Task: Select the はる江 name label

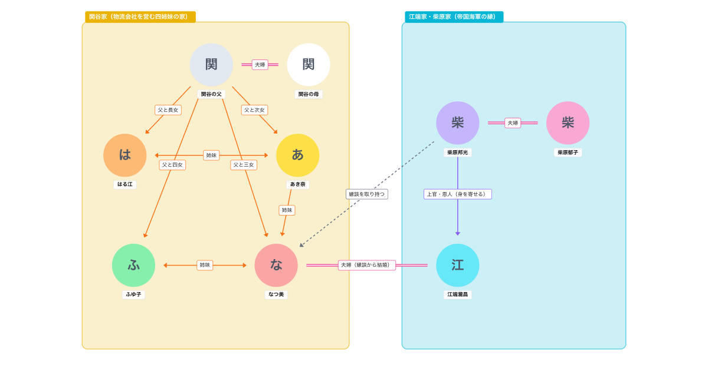Action: pyautogui.click(x=125, y=184)
